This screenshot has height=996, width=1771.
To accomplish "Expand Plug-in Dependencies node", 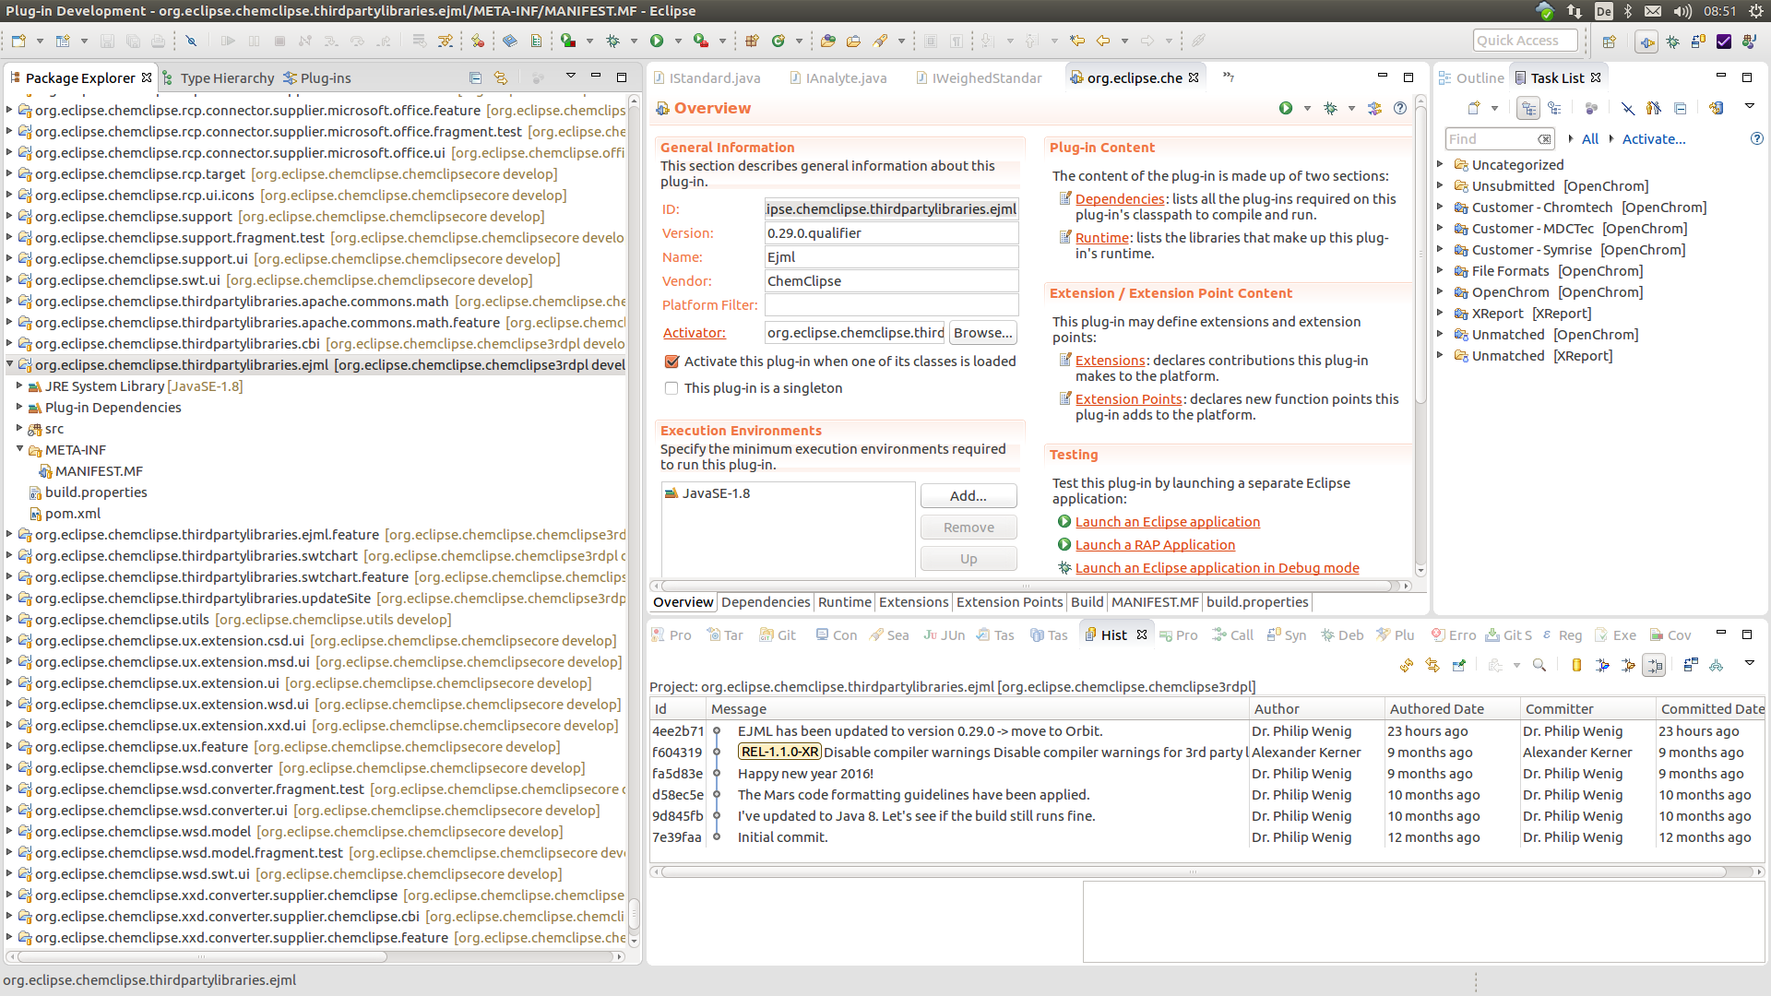I will [x=19, y=407].
